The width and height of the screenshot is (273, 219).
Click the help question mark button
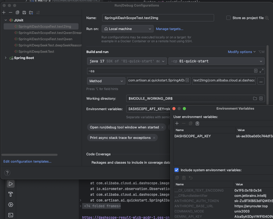pyautogui.click(x=7, y=173)
